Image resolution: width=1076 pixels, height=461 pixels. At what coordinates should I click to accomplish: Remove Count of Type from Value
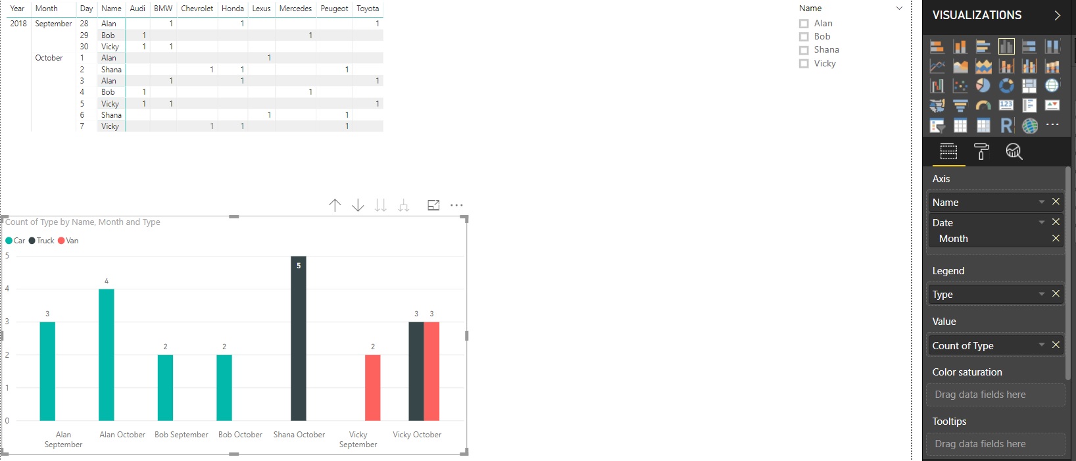pyautogui.click(x=1056, y=345)
